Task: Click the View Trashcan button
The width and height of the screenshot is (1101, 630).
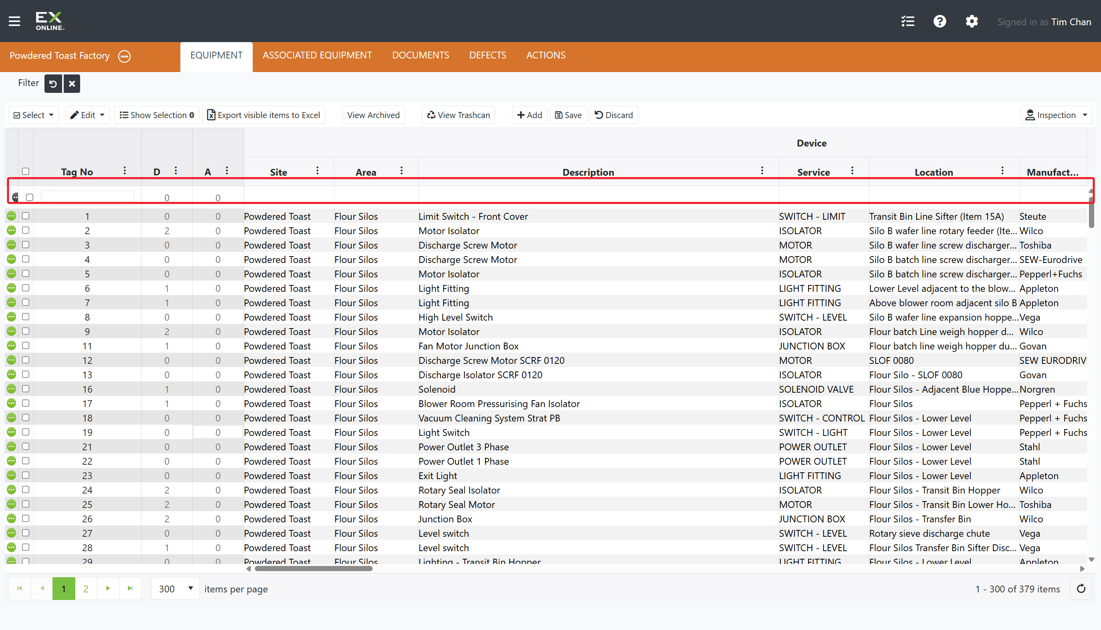Action: tap(458, 115)
